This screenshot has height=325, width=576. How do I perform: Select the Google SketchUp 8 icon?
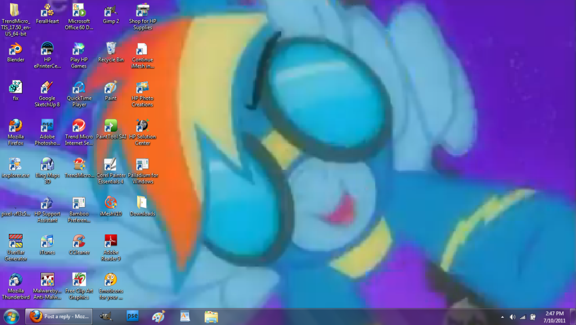click(47, 94)
